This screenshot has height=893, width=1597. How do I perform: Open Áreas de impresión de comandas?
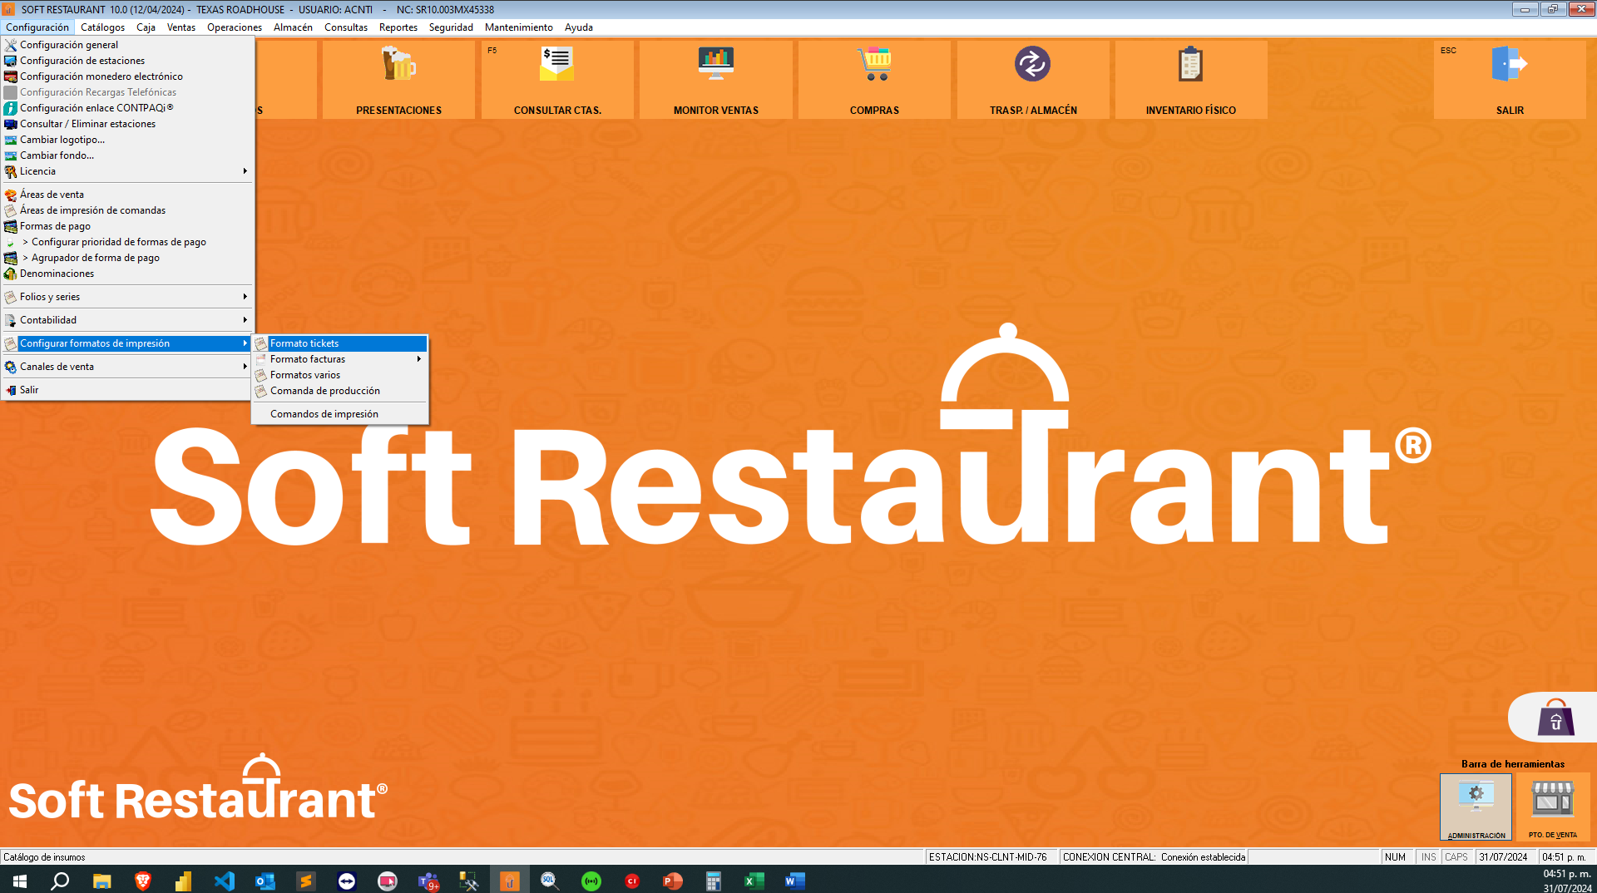click(126, 210)
